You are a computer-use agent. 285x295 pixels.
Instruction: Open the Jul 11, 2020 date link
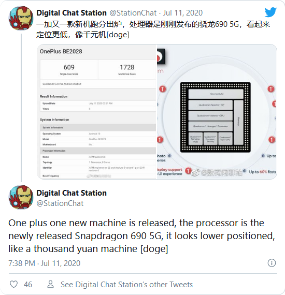(183, 13)
